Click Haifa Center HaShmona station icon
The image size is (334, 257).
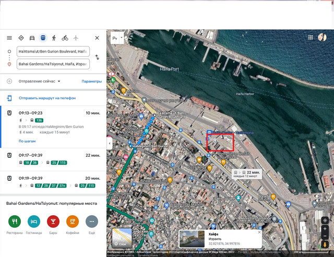click(x=209, y=133)
